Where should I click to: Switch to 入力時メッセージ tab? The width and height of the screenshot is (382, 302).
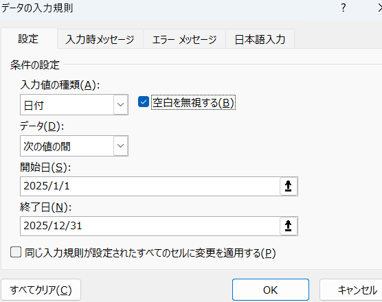pos(100,39)
